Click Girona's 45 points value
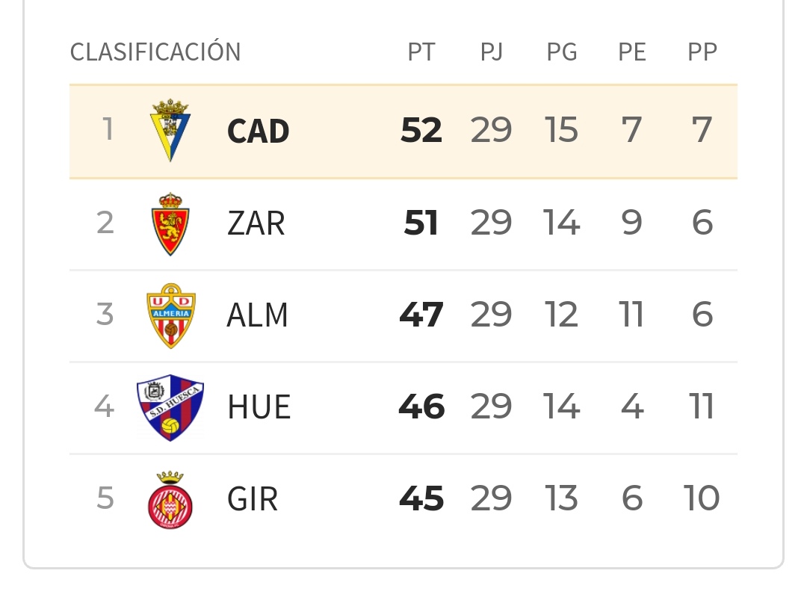The width and height of the screenshot is (807, 609). 421,499
